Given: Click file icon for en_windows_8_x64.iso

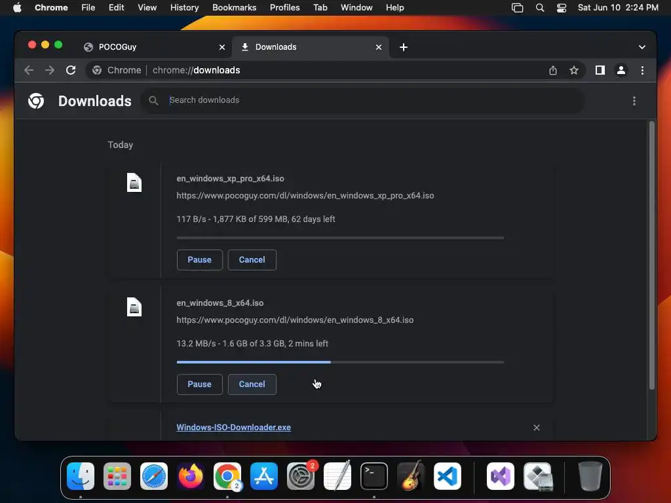Looking at the screenshot, I should point(134,307).
